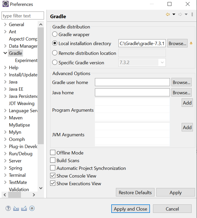The image size is (197, 218).
Task: Click Restore Defaults button
Action: pyautogui.click(x=135, y=192)
